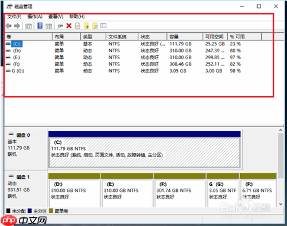Click the 磁盘 1 disk label
Image resolution: width=287 pixels, height=226 pixels.
23,177
